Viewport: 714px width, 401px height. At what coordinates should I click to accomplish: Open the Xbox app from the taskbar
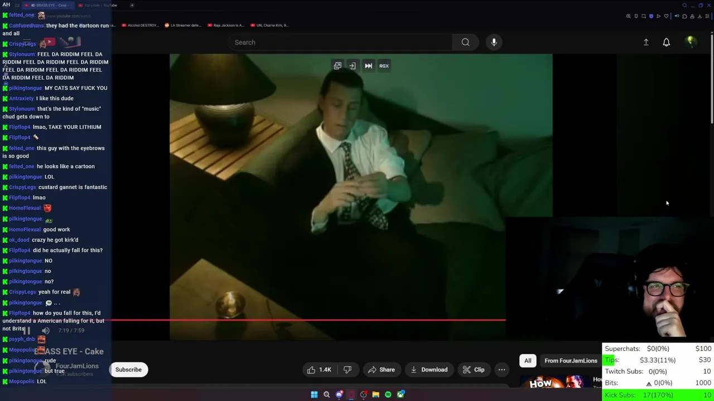pyautogui.click(x=401, y=394)
